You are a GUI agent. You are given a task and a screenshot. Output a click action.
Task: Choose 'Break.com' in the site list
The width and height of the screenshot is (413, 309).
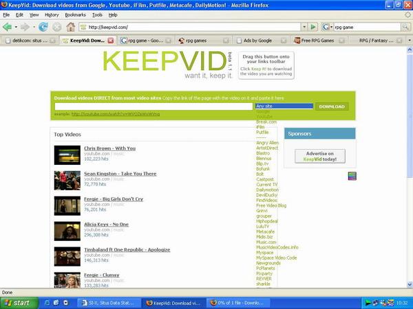266,122
